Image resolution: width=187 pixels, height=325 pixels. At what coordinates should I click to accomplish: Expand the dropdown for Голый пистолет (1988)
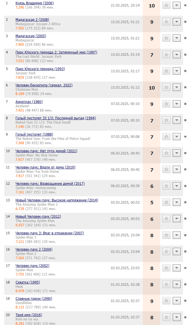pos(177,136)
